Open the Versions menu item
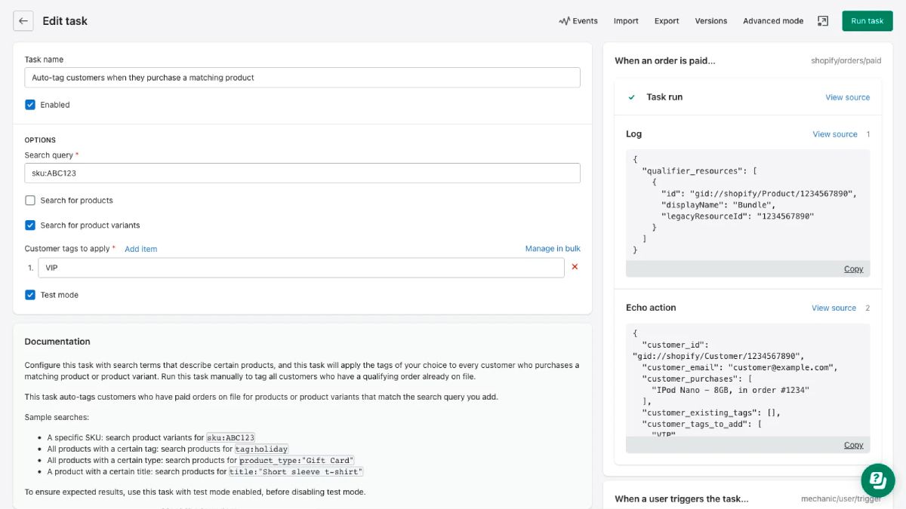906x509 pixels. [711, 21]
